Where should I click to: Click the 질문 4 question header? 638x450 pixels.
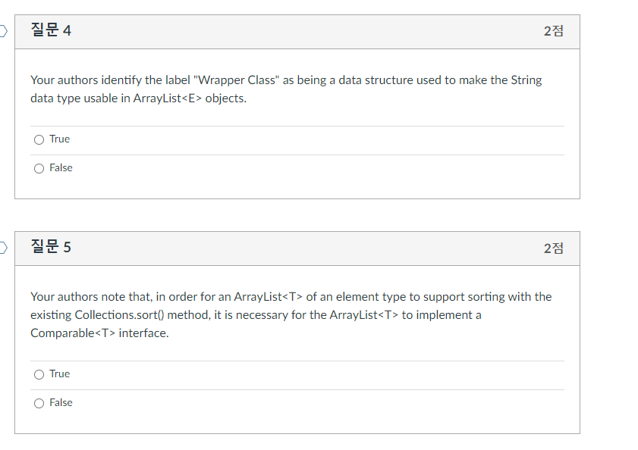coord(51,30)
